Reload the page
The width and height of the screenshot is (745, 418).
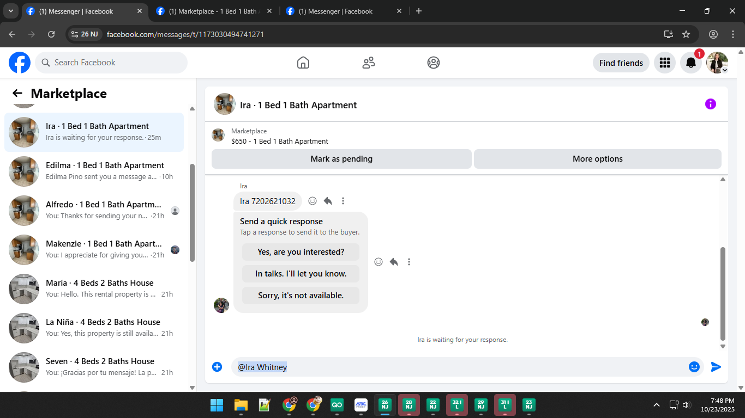coord(51,34)
